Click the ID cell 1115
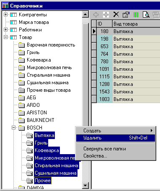 (104, 77)
